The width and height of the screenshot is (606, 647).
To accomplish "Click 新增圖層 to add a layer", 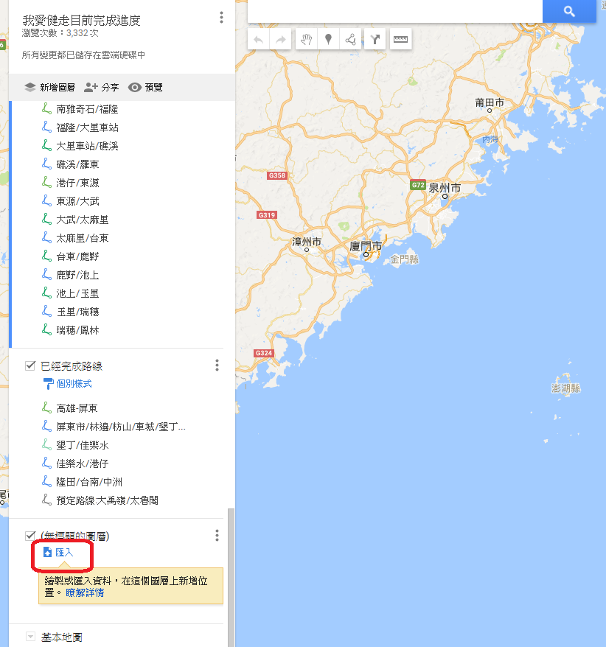I will pyautogui.click(x=49, y=88).
